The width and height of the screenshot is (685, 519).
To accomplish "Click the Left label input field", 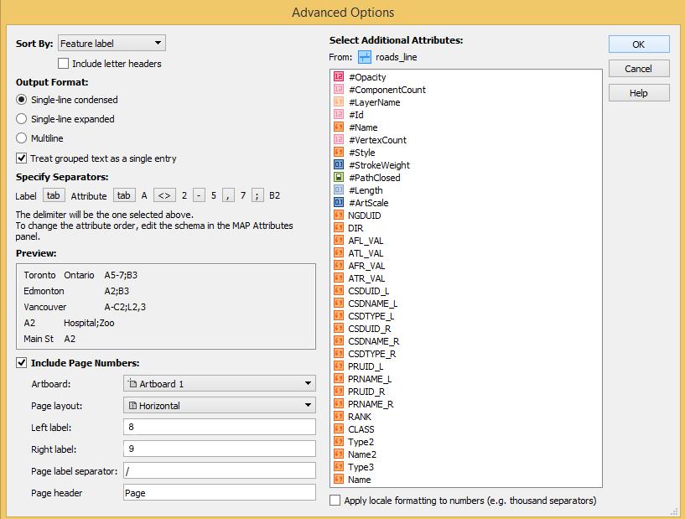I will tap(220, 427).
